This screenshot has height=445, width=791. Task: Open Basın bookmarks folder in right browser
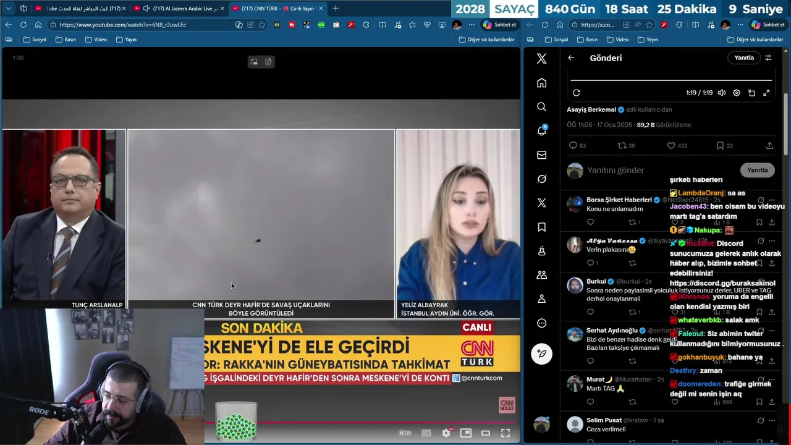587,40
